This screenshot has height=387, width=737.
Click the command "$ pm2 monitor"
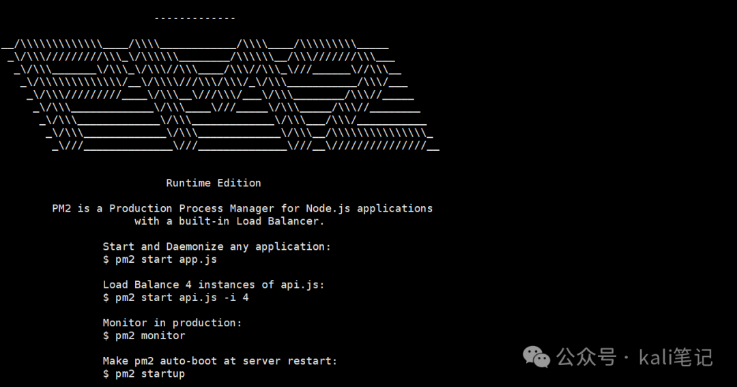click(144, 335)
